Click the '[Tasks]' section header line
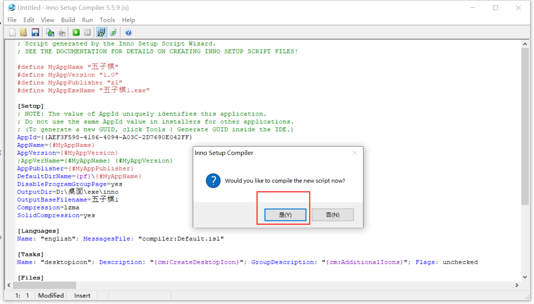This screenshot has width=534, height=304. point(31,254)
